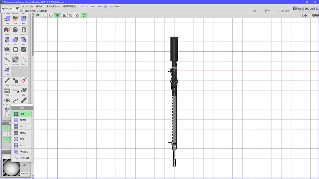
Task: Toggle the green point (vertex) edit button
Action: point(7,140)
